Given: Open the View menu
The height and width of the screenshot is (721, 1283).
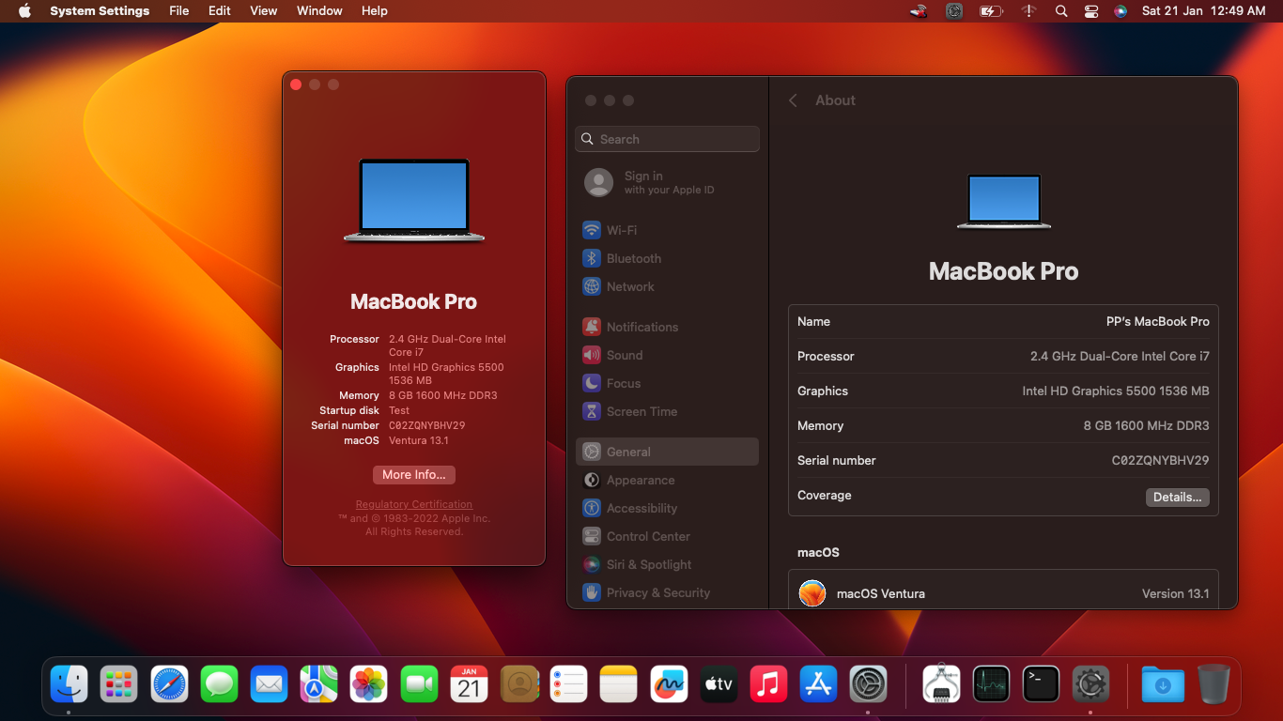Looking at the screenshot, I should coord(264,11).
